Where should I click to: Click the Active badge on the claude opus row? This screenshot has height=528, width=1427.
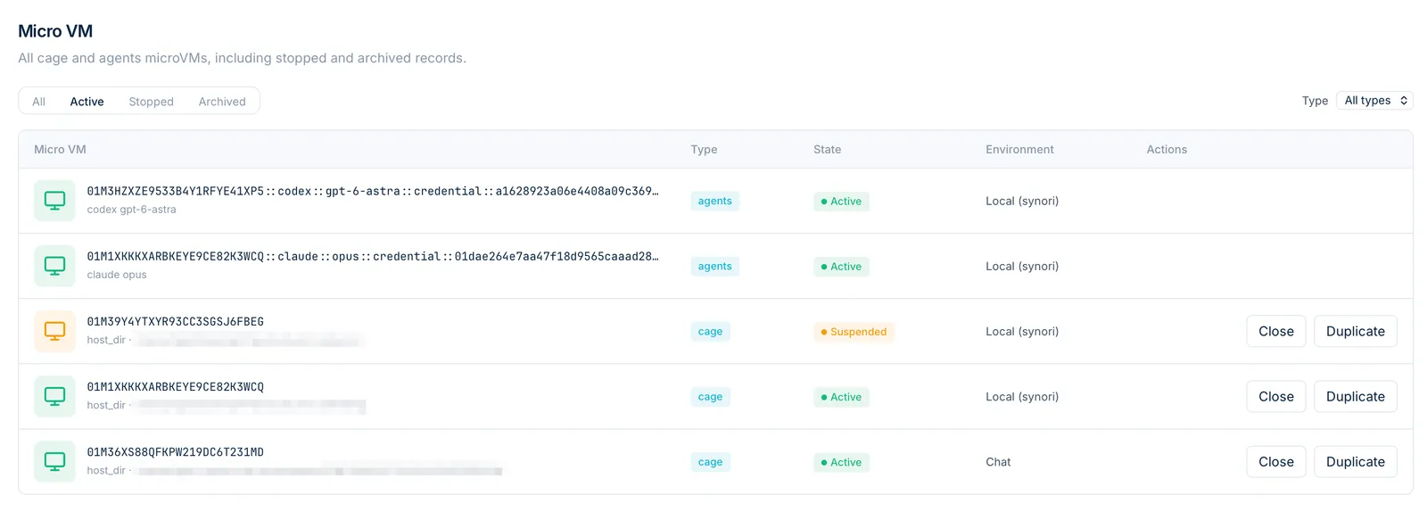click(841, 267)
